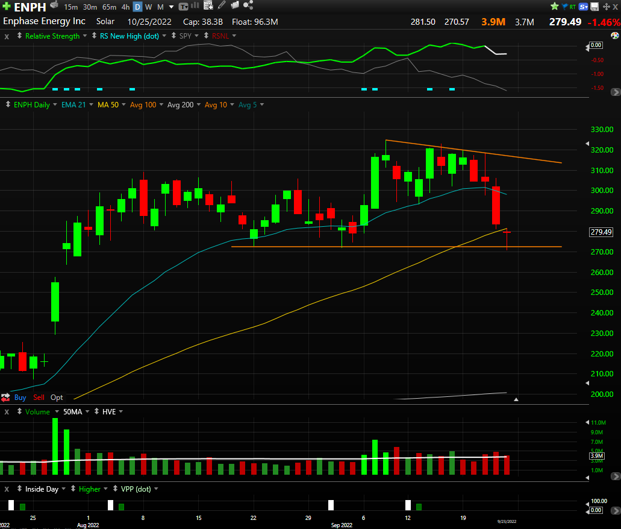The width and height of the screenshot is (621, 529).
Task: Click reorder arrows beside HVE
Action: pos(96,411)
